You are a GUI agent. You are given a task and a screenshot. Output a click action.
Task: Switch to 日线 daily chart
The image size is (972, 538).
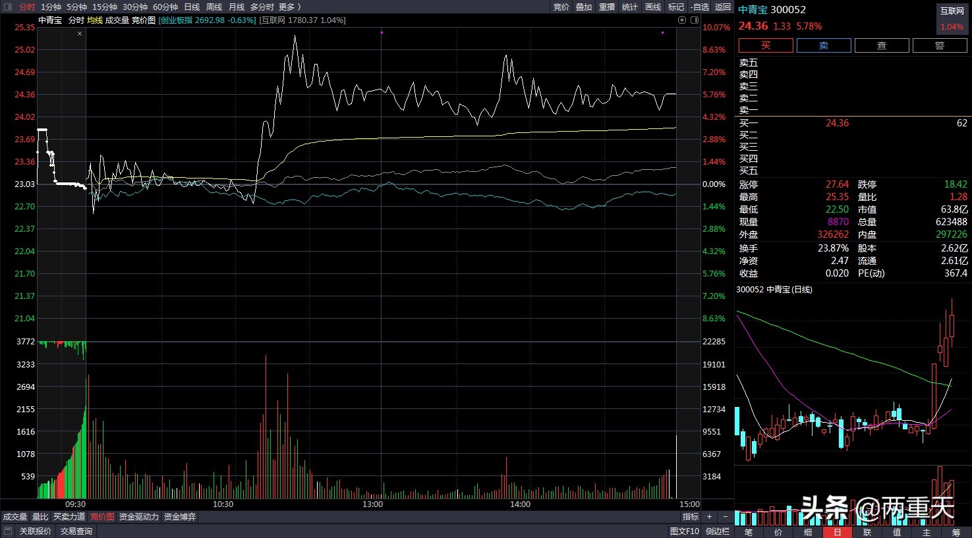tap(192, 7)
